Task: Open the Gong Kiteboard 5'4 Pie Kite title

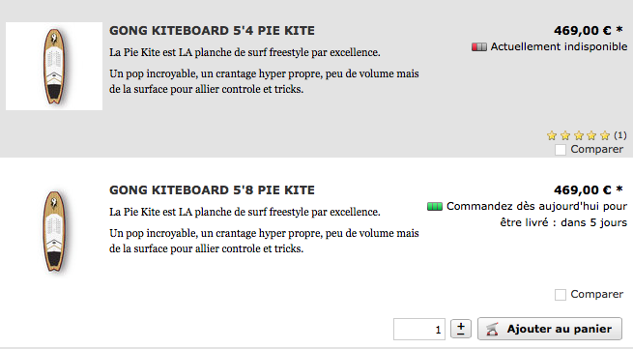Action: click(212, 31)
